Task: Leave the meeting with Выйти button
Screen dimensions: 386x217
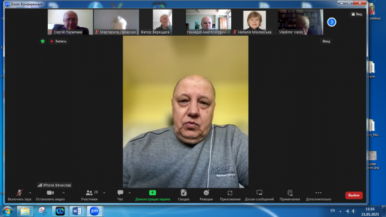Action: pos(354,195)
